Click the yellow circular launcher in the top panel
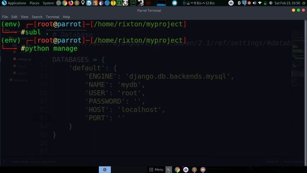Viewport: 307px width, 173px height. (113, 3)
